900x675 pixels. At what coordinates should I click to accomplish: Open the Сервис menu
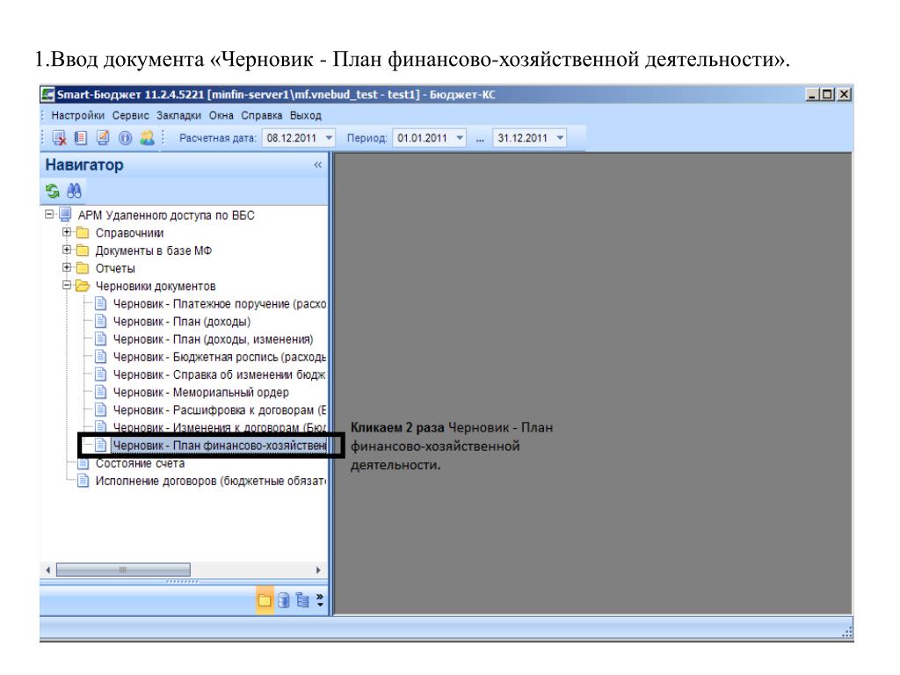(x=130, y=115)
